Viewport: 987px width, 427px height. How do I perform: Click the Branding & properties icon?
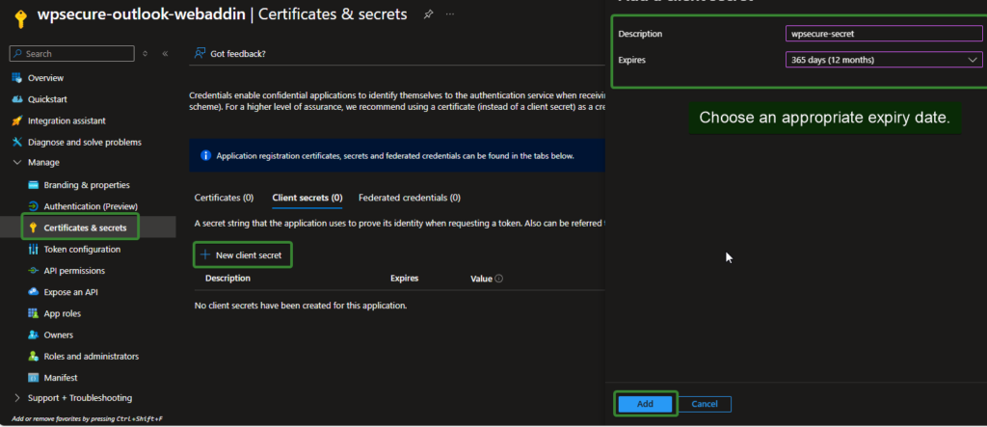pyautogui.click(x=33, y=185)
